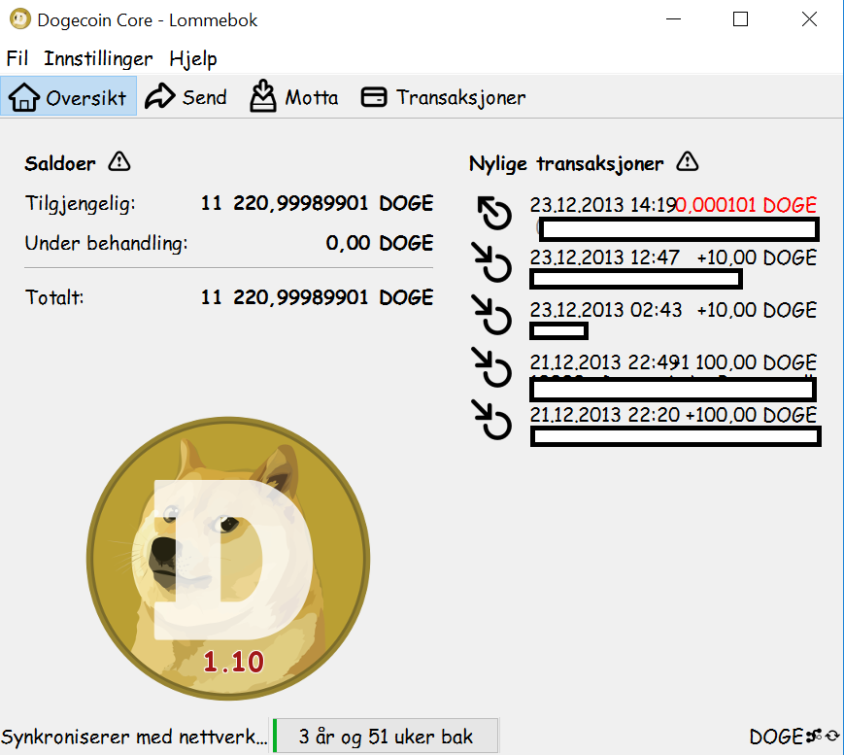Select the 23.12.2013 14:19 transaction date
This screenshot has width=844, height=755.
coord(603,205)
